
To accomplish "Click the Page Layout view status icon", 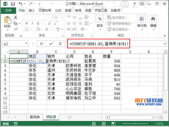I will (x=104, y=124).
